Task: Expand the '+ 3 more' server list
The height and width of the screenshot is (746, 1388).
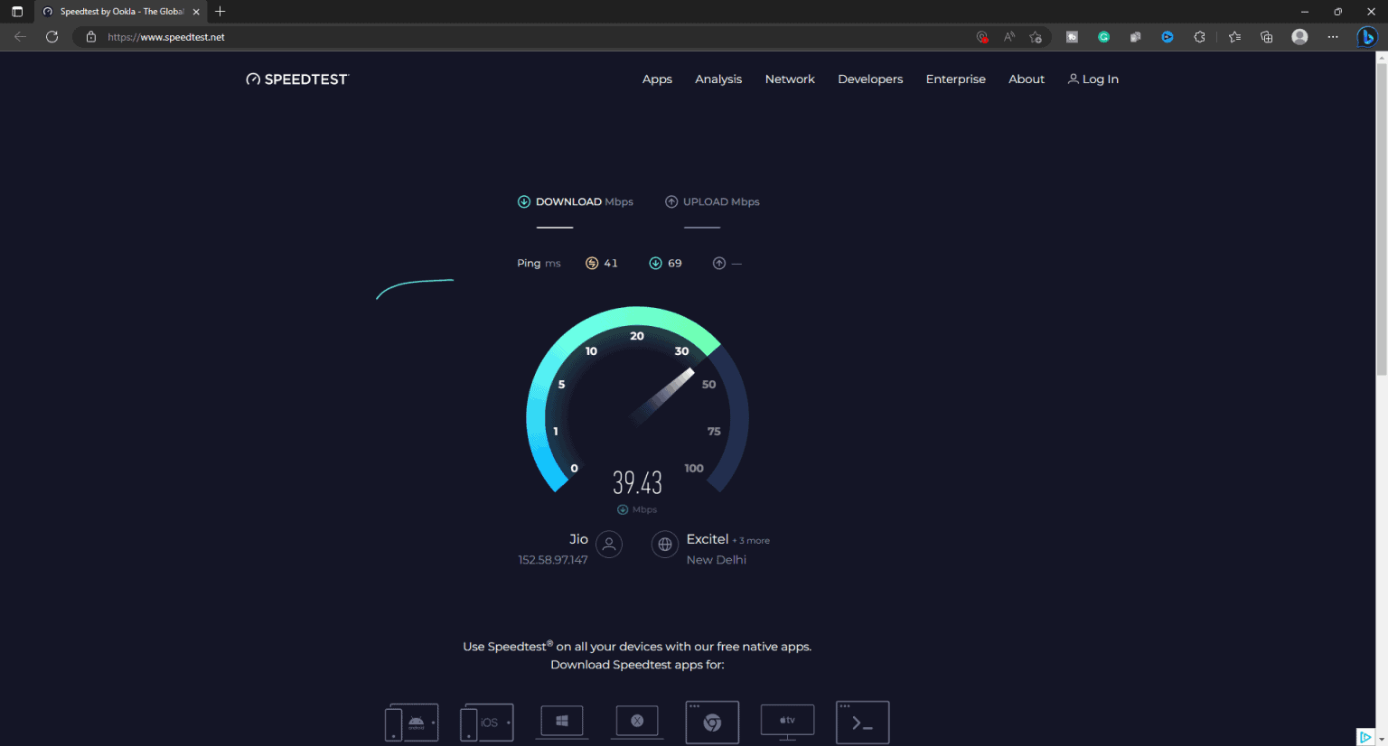Action: (x=751, y=539)
